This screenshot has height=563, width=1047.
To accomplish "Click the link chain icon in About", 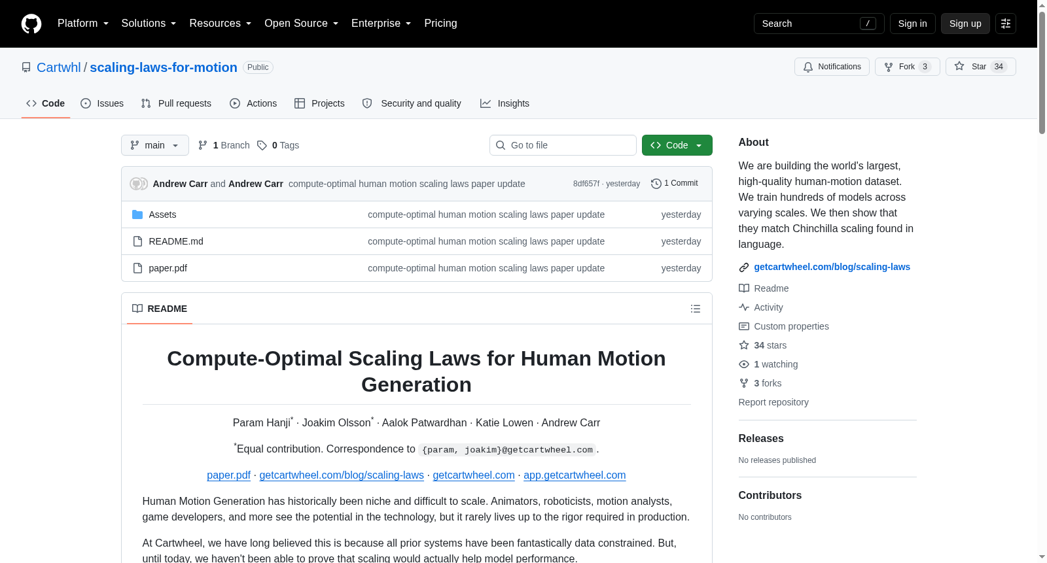I will coord(744,267).
